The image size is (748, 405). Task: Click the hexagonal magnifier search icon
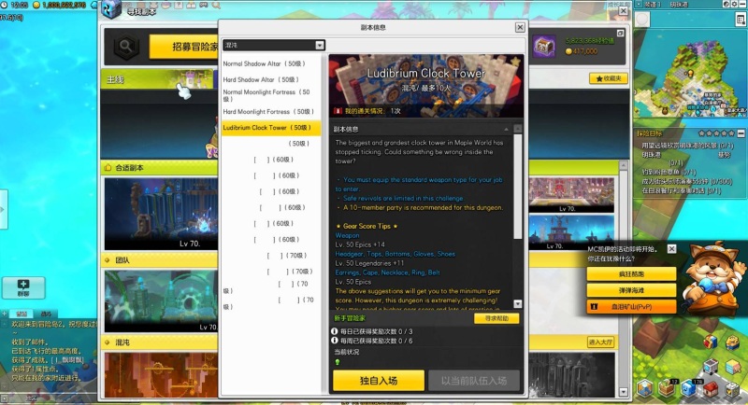coord(126,46)
